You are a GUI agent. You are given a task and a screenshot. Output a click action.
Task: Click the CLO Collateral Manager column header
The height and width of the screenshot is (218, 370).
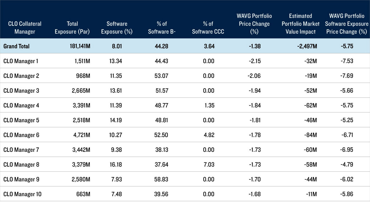[25, 28]
